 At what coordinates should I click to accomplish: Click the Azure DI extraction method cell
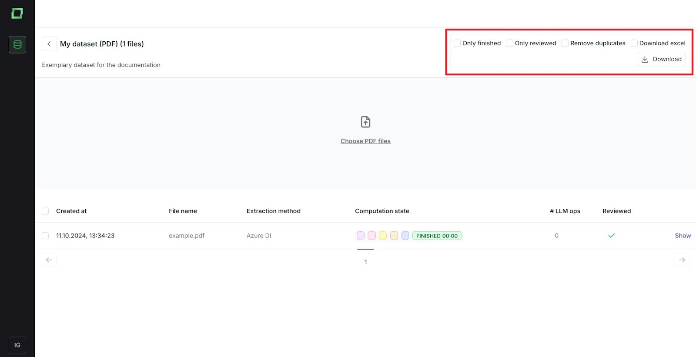(x=259, y=236)
